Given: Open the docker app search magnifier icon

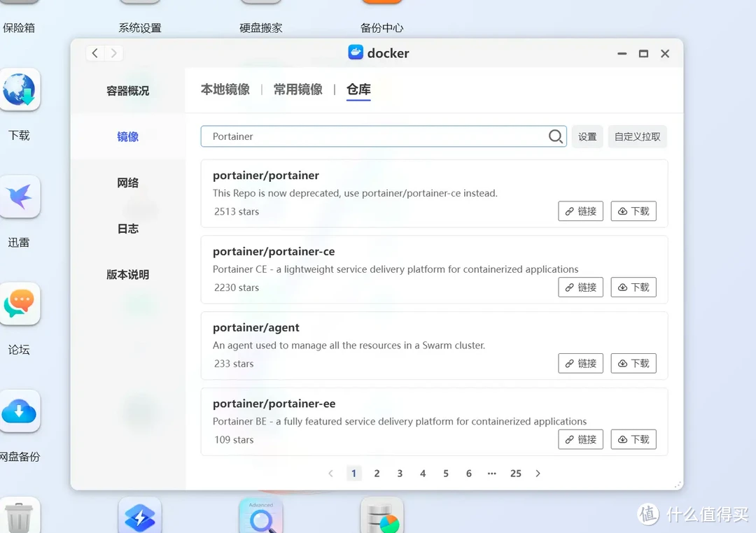Looking at the screenshot, I should [x=556, y=136].
